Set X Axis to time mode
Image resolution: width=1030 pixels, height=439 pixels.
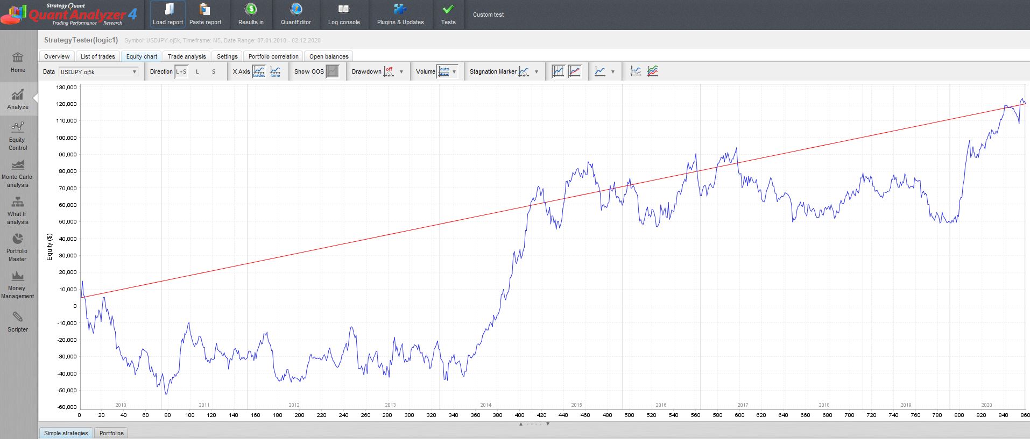coord(275,71)
